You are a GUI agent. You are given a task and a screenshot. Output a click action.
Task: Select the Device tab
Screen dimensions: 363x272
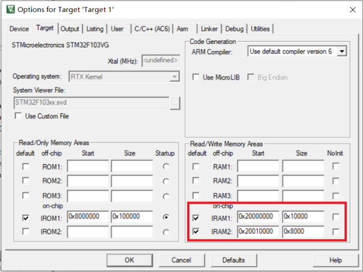20,29
